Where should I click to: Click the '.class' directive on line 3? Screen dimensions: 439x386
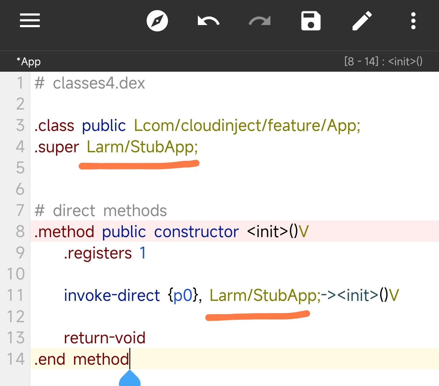click(x=54, y=126)
